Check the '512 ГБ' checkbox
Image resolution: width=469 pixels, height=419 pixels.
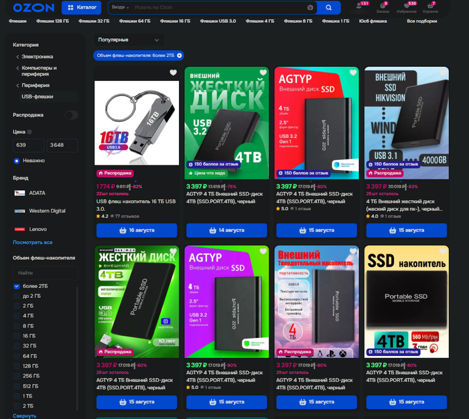(x=17, y=386)
